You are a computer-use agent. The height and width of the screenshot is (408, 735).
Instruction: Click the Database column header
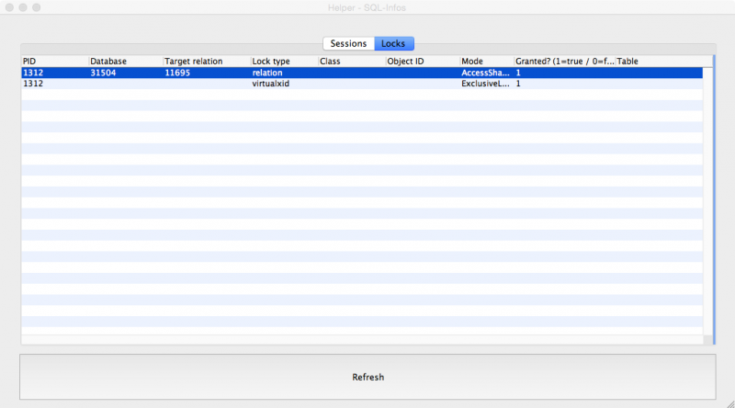[125, 62]
